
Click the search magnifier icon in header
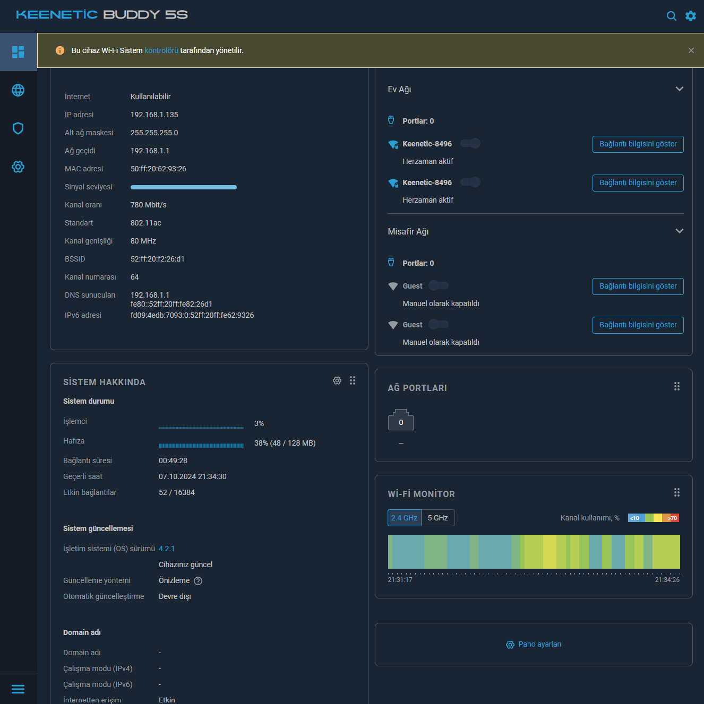tap(671, 16)
